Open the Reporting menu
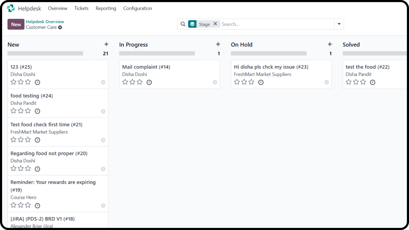The width and height of the screenshot is (409, 230). click(106, 8)
